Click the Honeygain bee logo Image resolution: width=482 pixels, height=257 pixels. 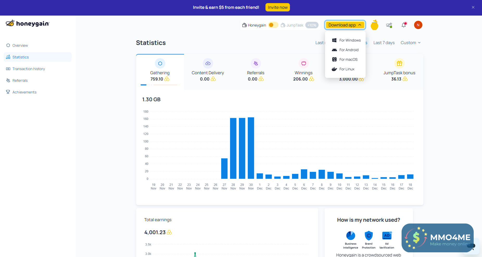pos(27,23)
